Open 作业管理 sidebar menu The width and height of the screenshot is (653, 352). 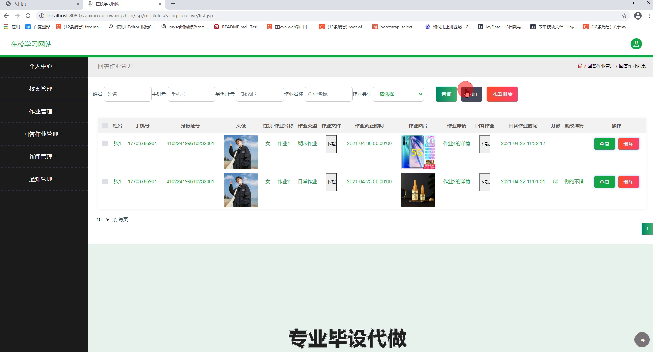(x=41, y=111)
